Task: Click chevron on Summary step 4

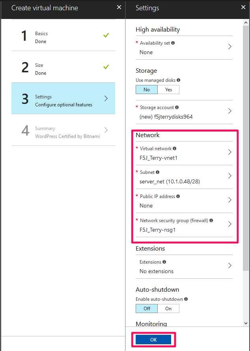Action: 106,130
